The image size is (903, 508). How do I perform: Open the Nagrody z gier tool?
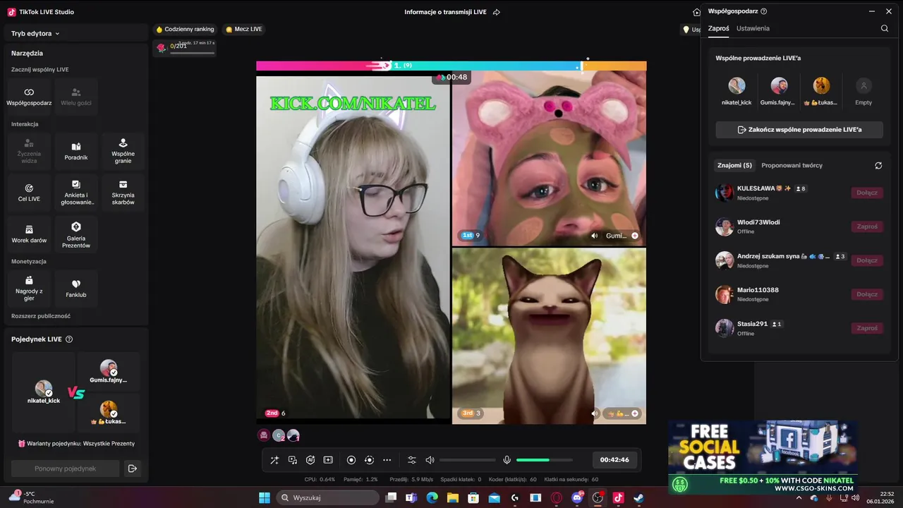pyautogui.click(x=29, y=289)
